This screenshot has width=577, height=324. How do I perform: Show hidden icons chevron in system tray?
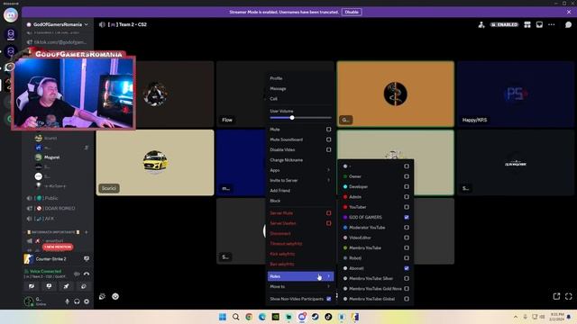(x=516, y=317)
